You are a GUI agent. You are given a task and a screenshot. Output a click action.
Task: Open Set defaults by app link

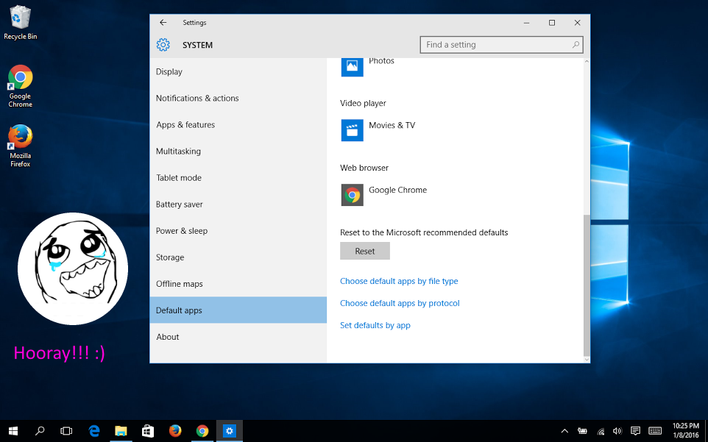click(375, 325)
